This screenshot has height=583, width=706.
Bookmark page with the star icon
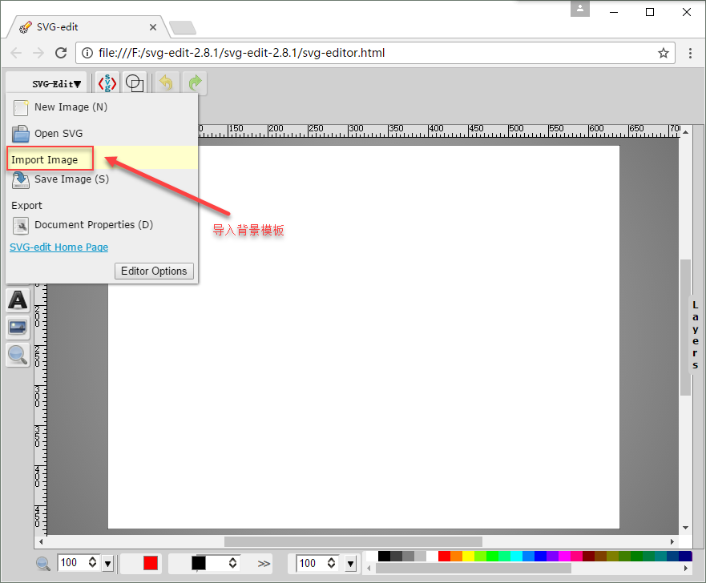coord(664,53)
